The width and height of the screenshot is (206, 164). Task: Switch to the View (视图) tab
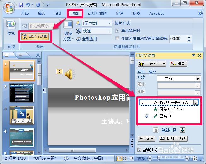(x=136, y=14)
